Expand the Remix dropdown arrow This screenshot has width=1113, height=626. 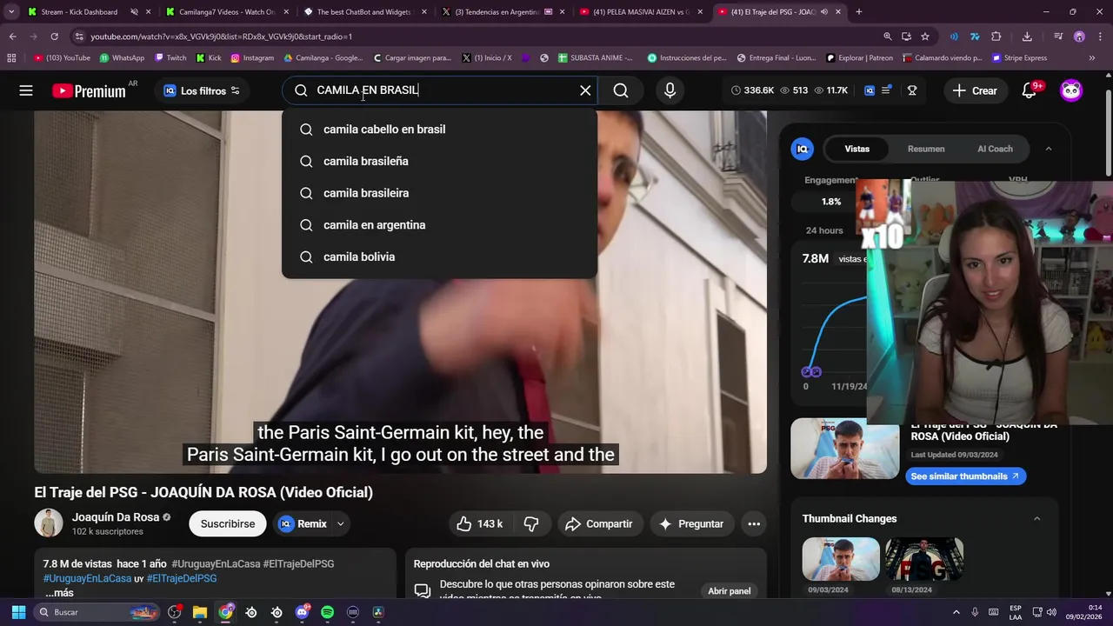click(x=341, y=523)
